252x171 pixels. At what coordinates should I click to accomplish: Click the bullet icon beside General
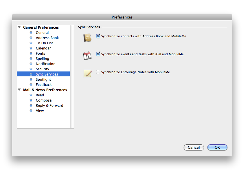click(31, 32)
